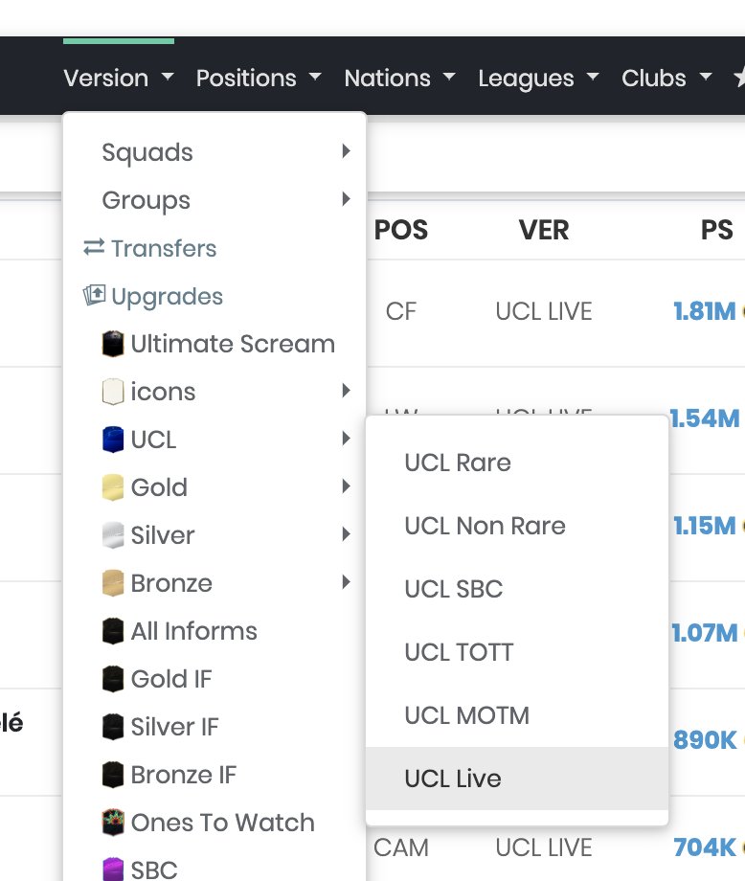Click the All Informs black card icon
745x881 pixels.
113,631
